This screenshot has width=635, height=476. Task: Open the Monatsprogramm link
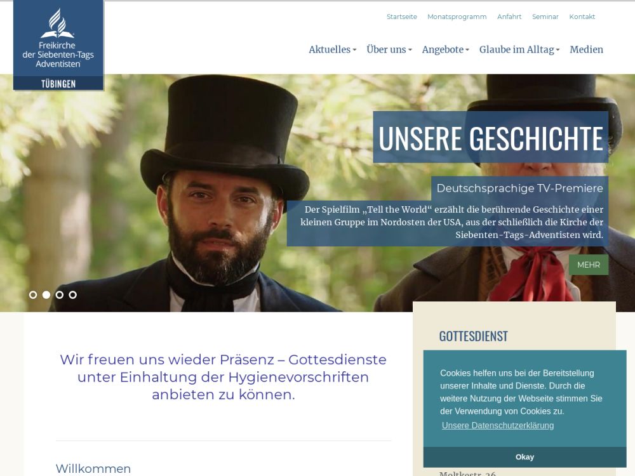point(457,17)
